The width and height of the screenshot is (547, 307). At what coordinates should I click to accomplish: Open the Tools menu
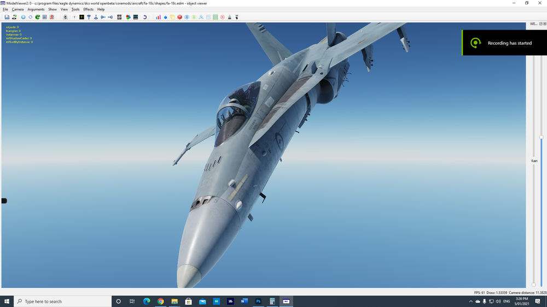[75, 9]
